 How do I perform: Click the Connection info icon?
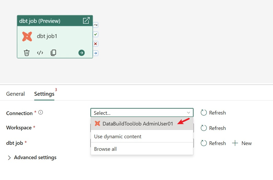point(40,112)
